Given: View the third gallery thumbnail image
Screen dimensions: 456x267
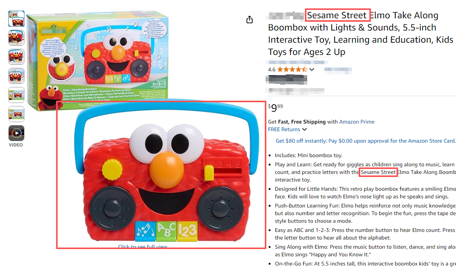Looking at the screenshot, I should (16, 57).
